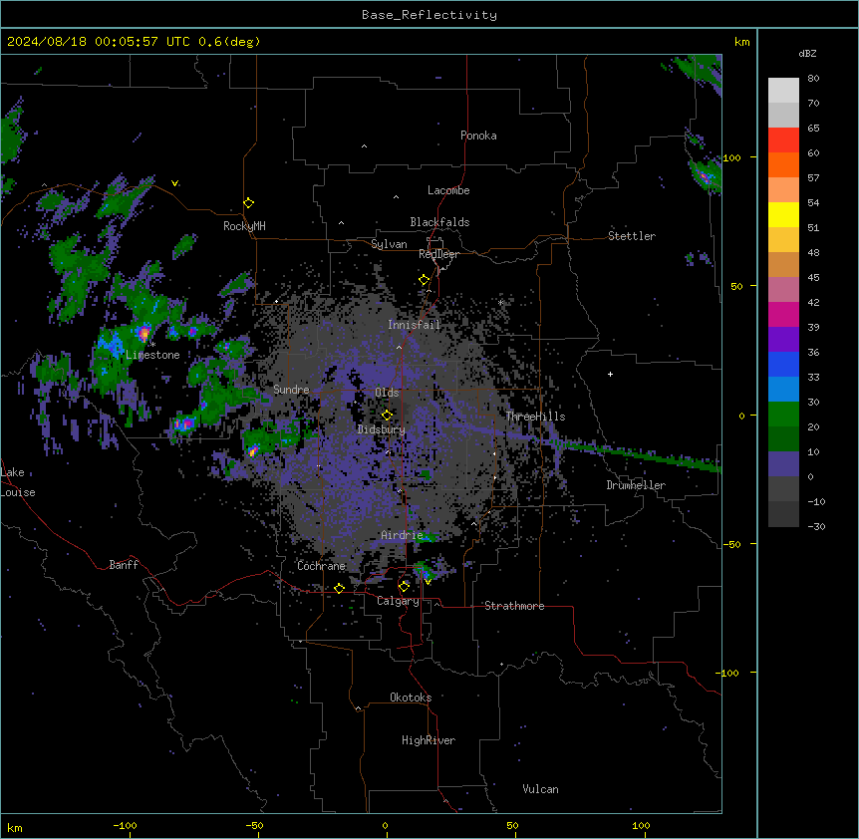The width and height of the screenshot is (859, 839).
Task: Click the yellow radar site marker near Olds
Action: pos(387,416)
